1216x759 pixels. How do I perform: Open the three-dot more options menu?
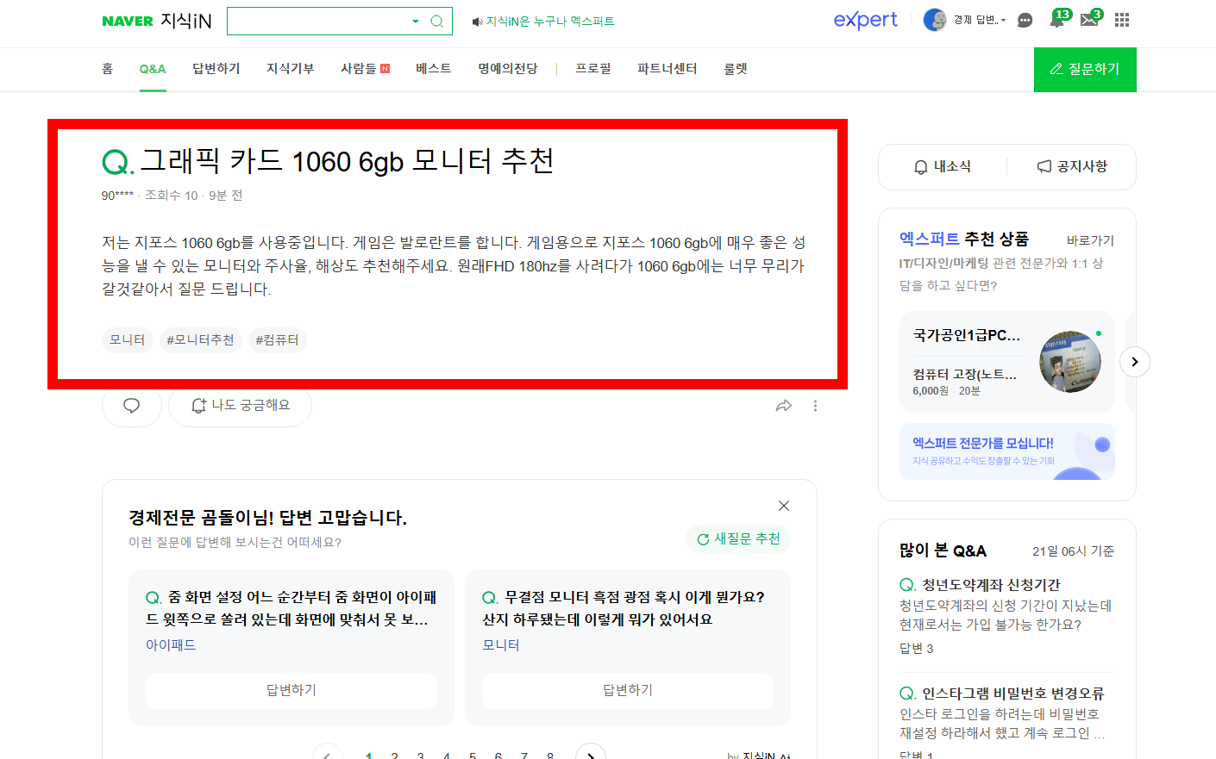point(815,406)
